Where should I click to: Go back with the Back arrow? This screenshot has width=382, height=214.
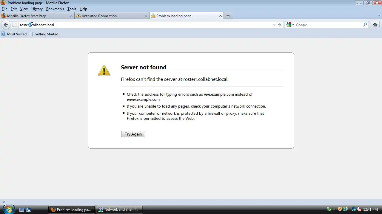click(x=6, y=25)
